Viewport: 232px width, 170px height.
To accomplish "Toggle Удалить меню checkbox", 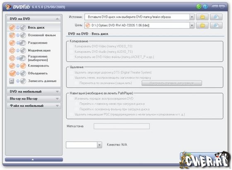I will (x=72, y=78).
